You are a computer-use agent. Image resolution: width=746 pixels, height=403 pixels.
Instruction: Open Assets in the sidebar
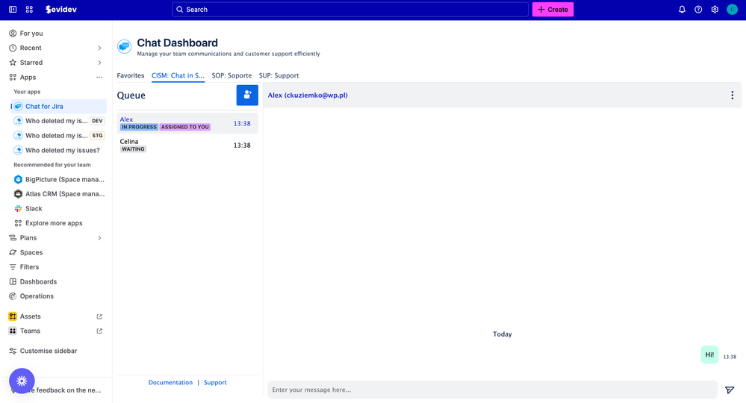(x=30, y=316)
